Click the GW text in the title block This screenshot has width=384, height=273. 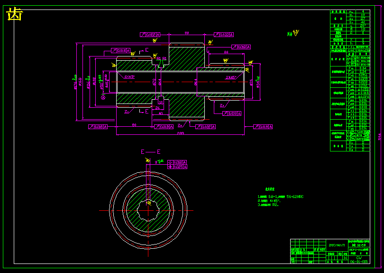pos(359,258)
